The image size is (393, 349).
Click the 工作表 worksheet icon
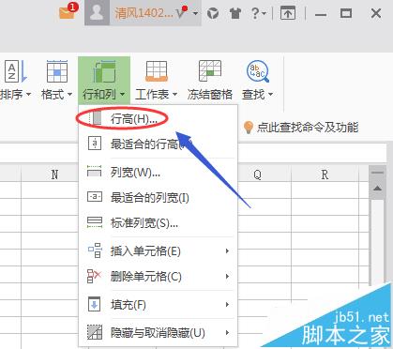point(157,71)
